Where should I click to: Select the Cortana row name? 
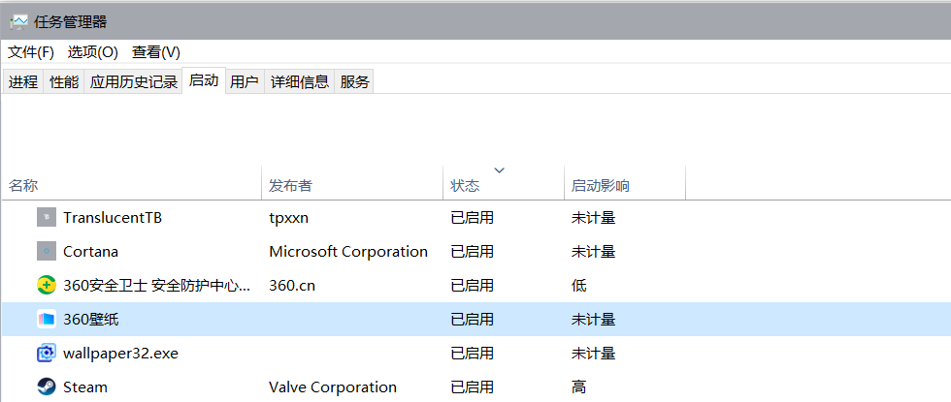[90, 251]
